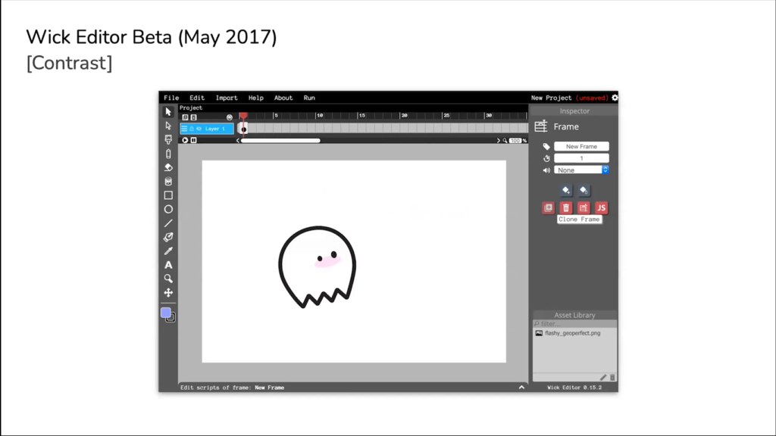Click the frame length input field

coord(581,158)
